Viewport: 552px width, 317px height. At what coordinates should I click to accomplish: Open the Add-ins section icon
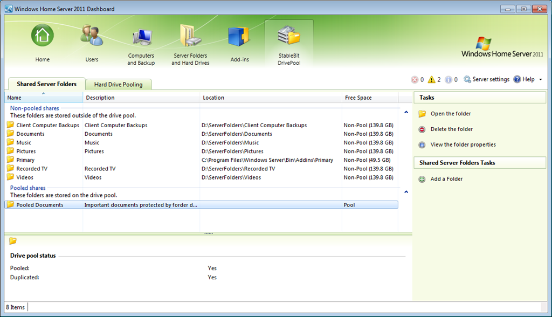[239, 37]
